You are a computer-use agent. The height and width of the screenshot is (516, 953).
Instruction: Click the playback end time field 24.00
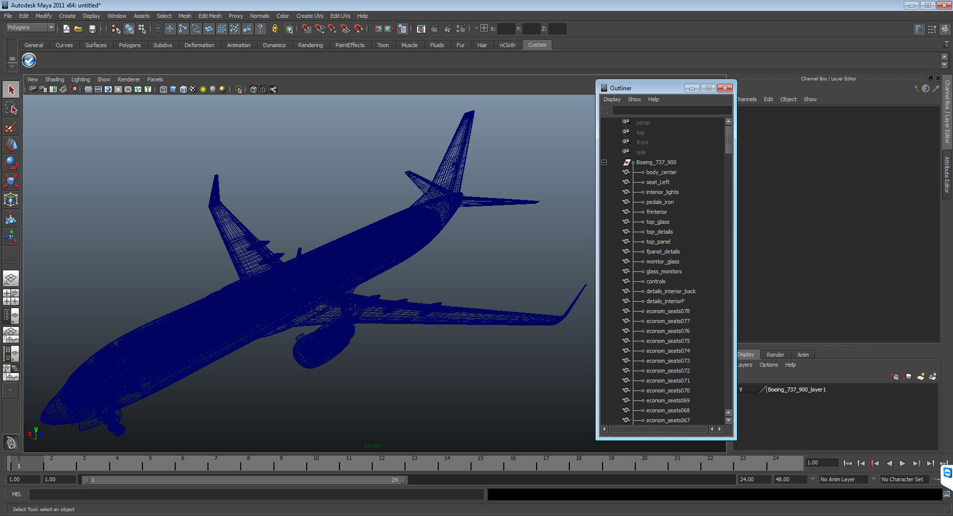pyautogui.click(x=754, y=479)
